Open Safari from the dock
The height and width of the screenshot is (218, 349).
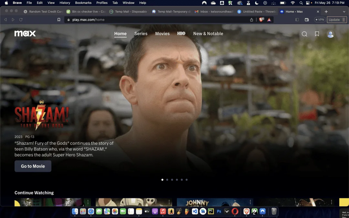tap(91, 211)
